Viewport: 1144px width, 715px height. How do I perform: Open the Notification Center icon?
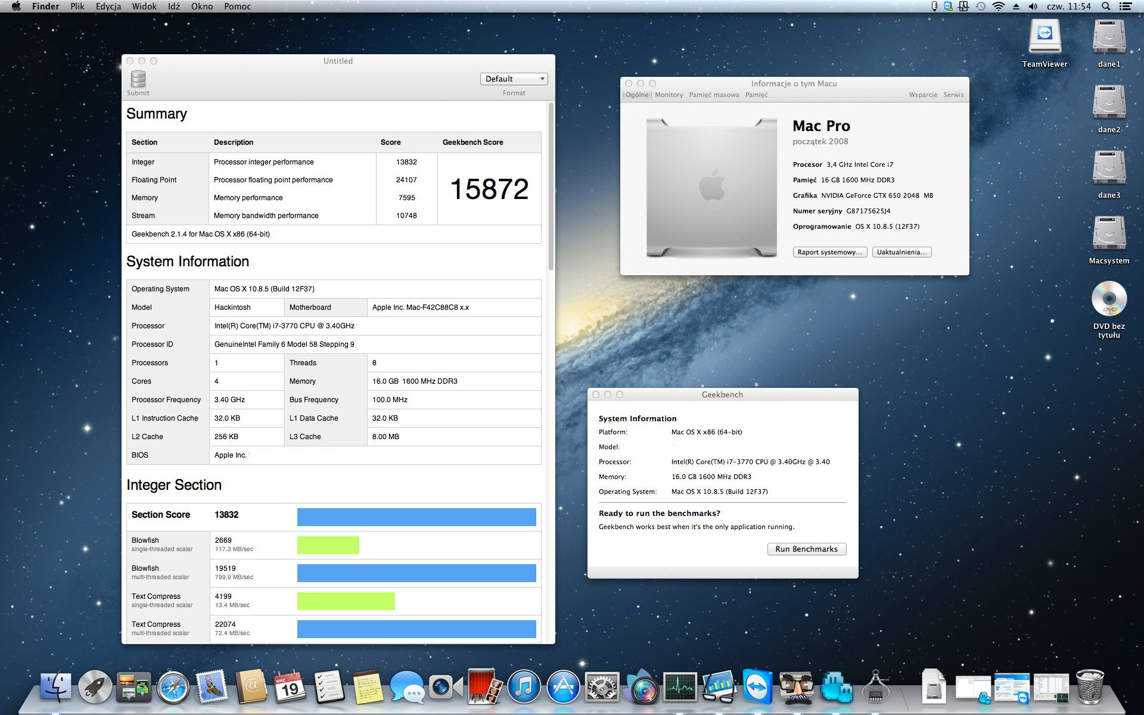point(1126,7)
